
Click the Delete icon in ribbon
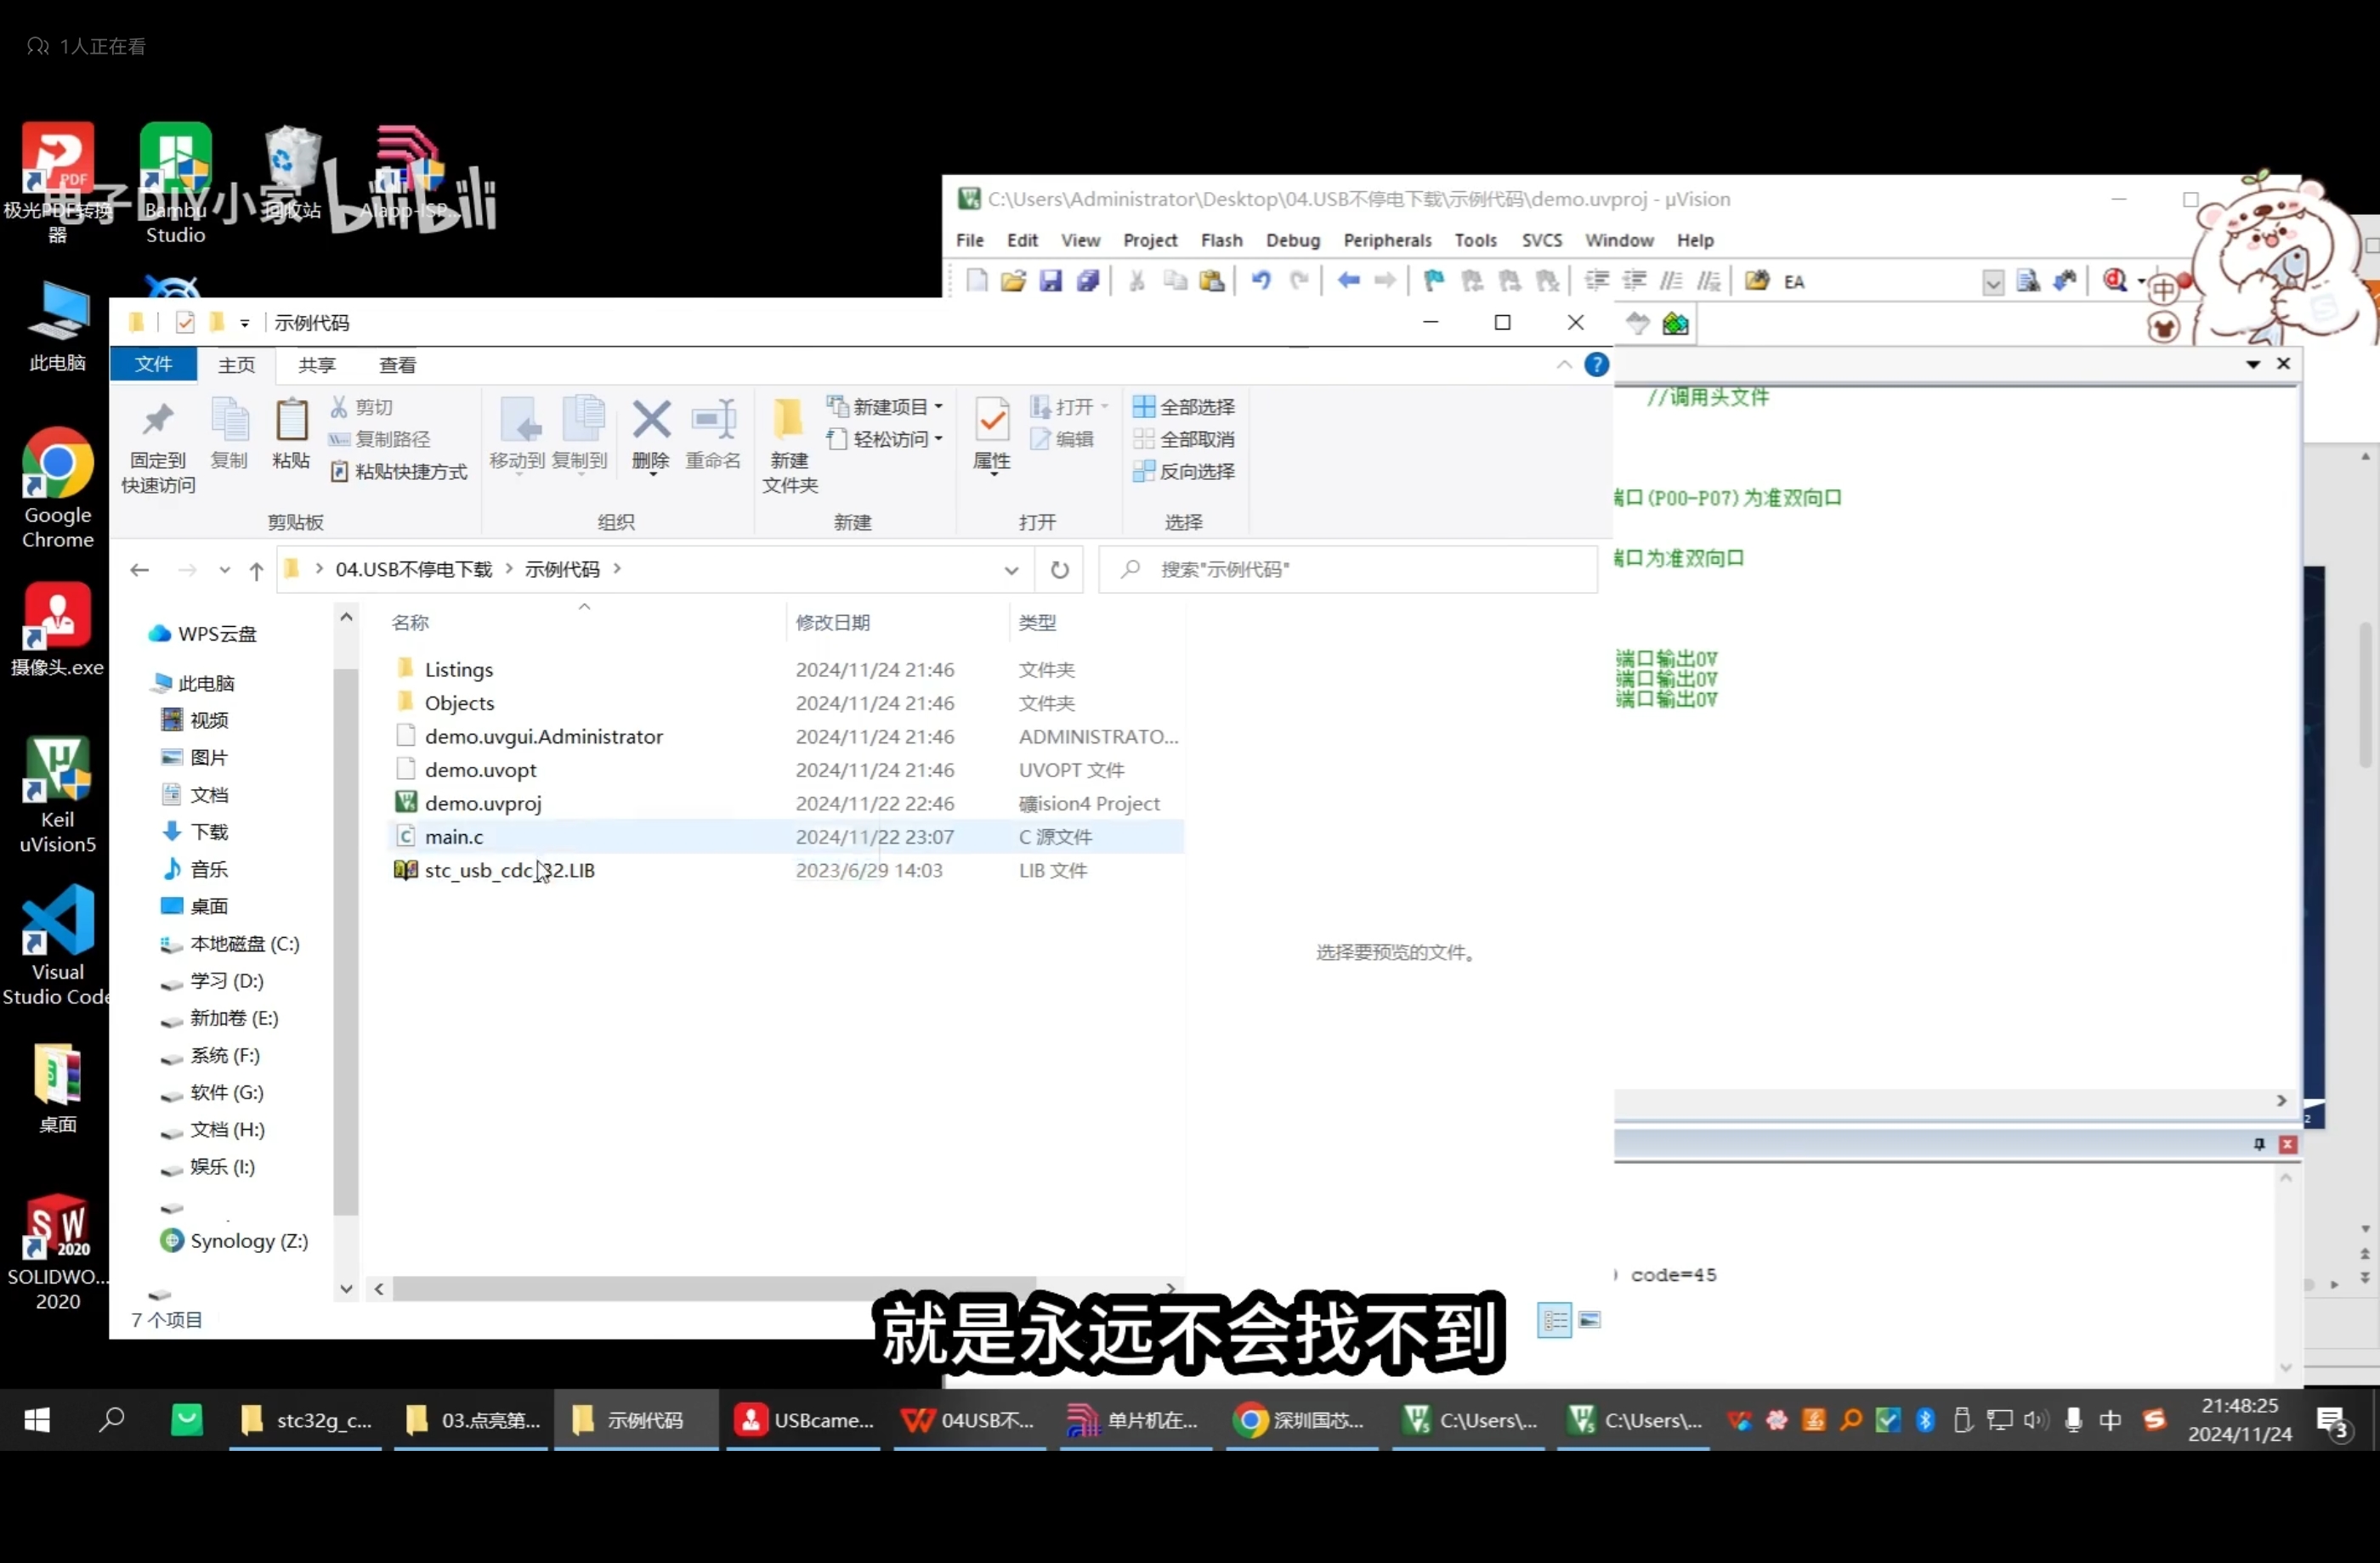(651, 420)
